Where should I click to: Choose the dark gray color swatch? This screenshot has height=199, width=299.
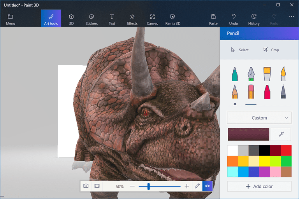pos(254,150)
